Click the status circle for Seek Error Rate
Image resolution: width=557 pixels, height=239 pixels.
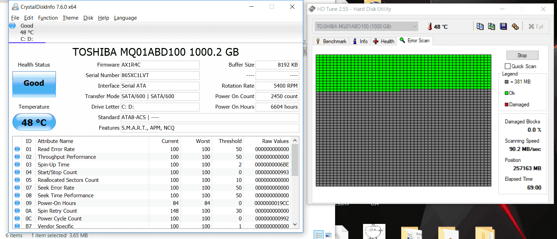(17, 187)
